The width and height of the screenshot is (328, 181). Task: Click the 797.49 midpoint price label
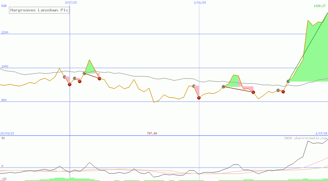[x=152, y=133]
